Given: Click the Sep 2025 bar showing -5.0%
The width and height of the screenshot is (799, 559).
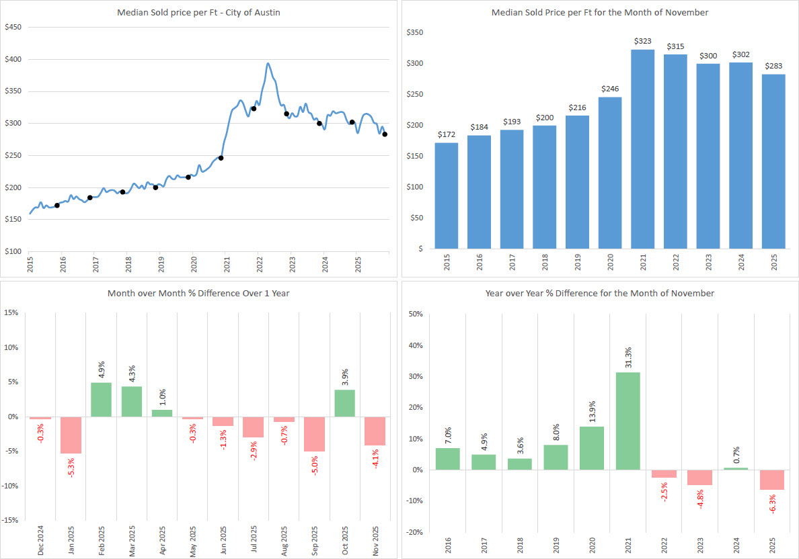Looking at the screenshot, I should click(x=314, y=434).
